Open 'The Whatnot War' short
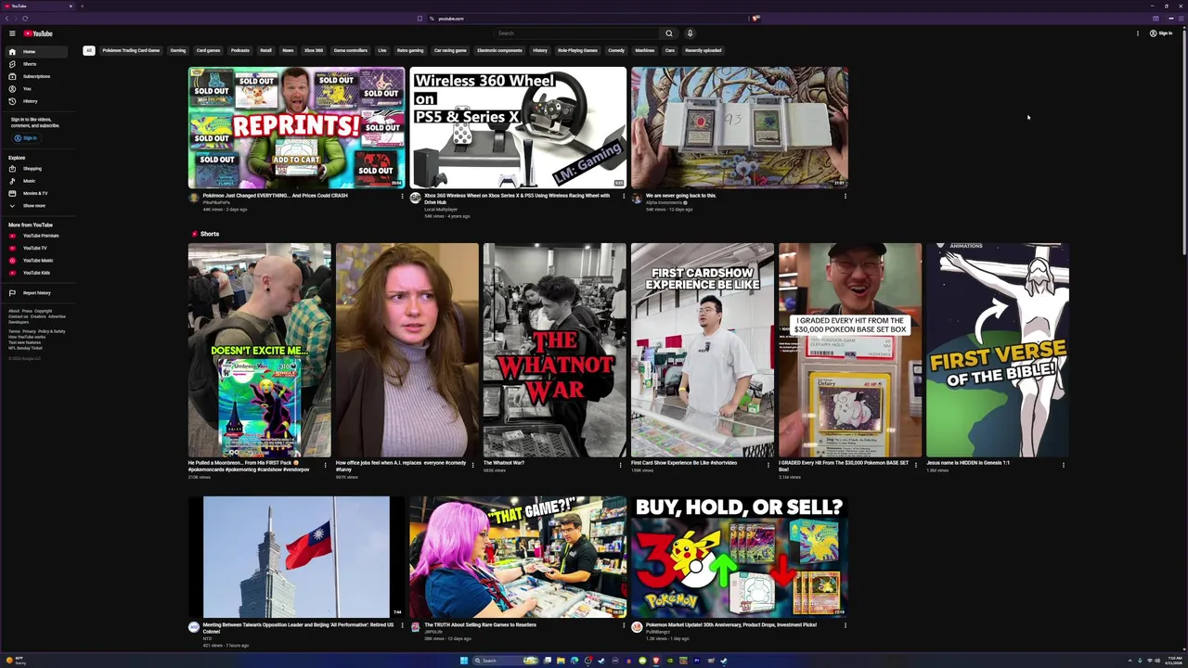 (x=555, y=350)
